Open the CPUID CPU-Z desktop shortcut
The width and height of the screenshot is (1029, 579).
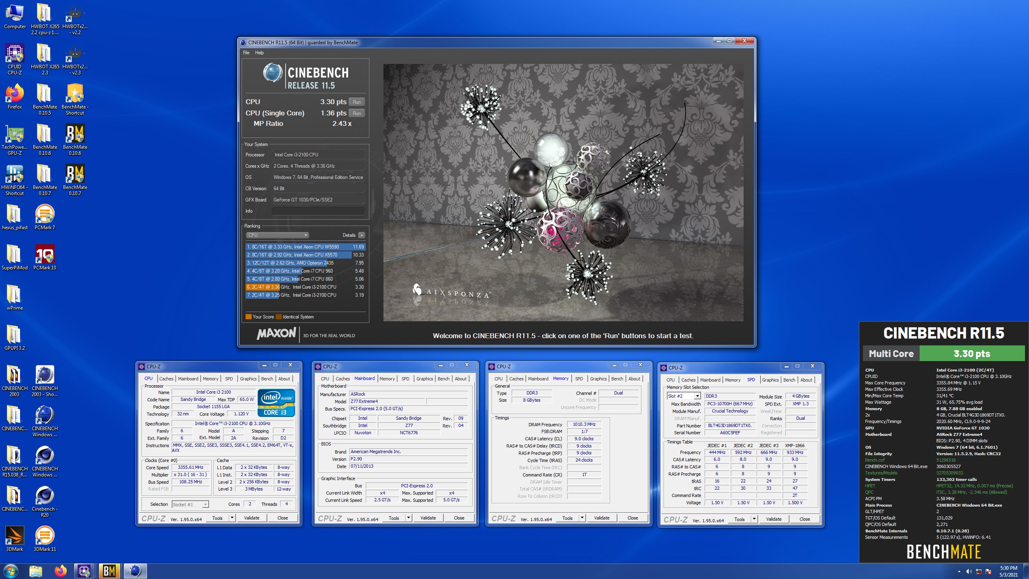click(x=15, y=60)
